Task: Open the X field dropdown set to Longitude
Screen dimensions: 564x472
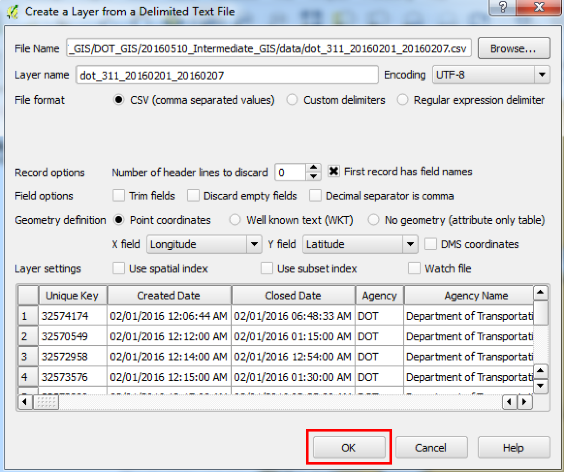Action: point(255,244)
